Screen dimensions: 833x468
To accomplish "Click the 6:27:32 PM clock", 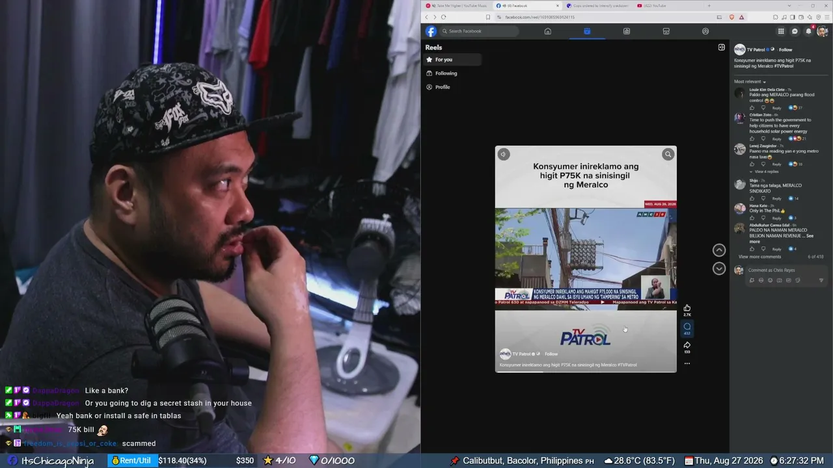I will click(802, 461).
